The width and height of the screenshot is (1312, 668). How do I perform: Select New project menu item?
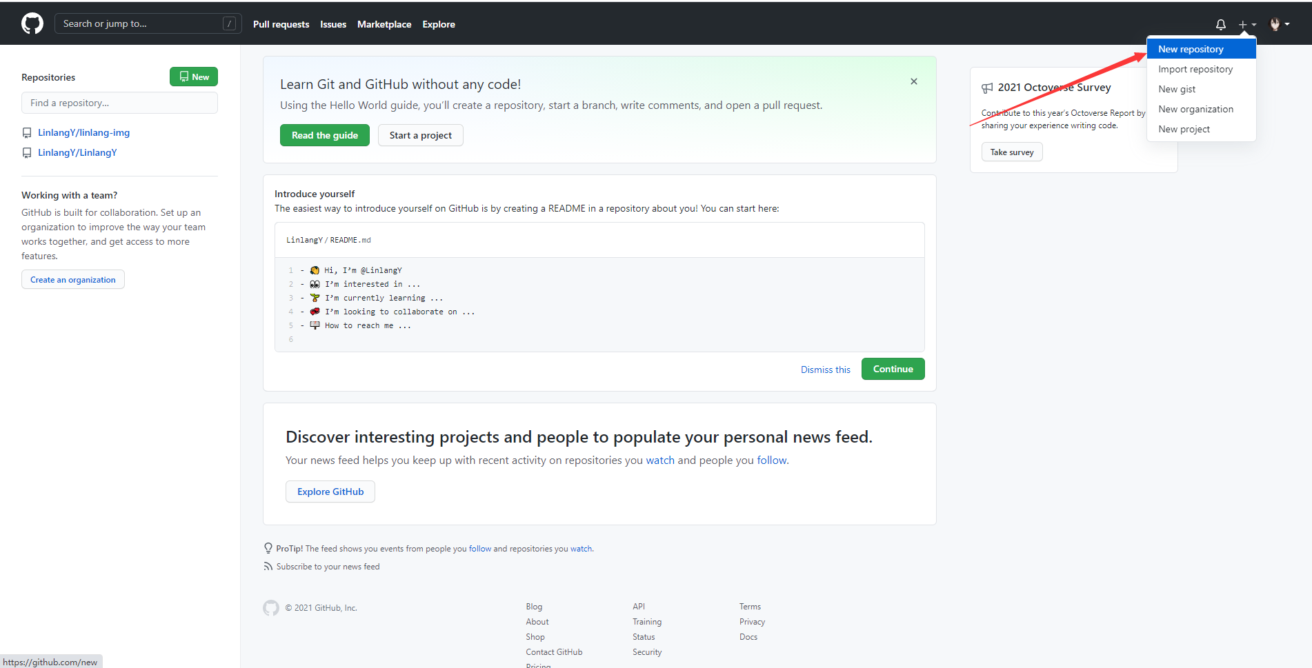click(1201, 129)
